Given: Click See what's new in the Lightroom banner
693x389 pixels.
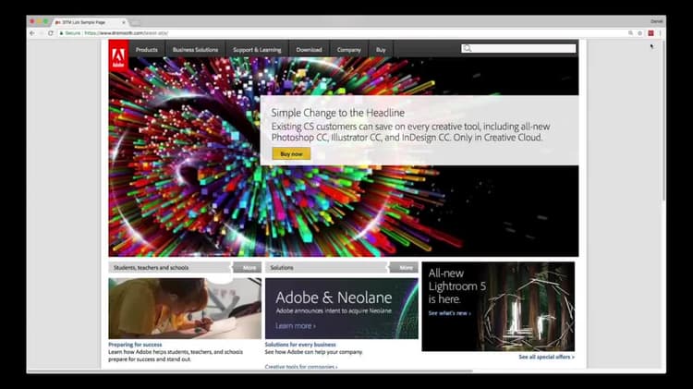Looking at the screenshot, I should [x=449, y=313].
